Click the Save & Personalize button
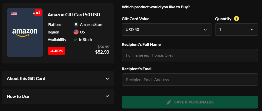262x111 pixels. (190, 102)
